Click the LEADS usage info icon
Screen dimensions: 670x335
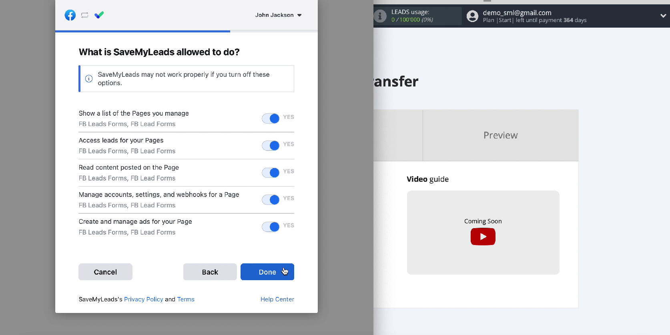380,16
